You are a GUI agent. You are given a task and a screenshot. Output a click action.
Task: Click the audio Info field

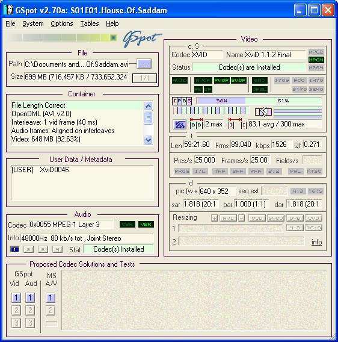point(87,238)
